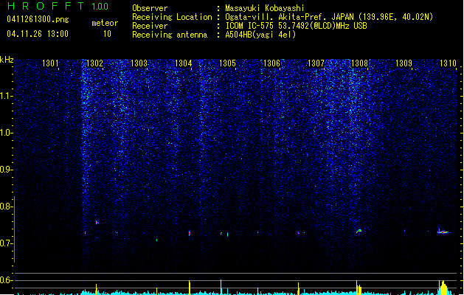This screenshot has width=464, height=295.
Task: Click the large yellow power peak near 1310
Action: click(443, 288)
